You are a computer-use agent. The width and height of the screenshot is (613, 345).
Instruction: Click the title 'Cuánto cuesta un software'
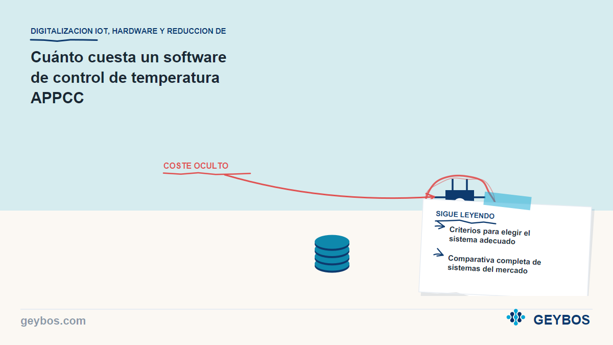(128, 57)
